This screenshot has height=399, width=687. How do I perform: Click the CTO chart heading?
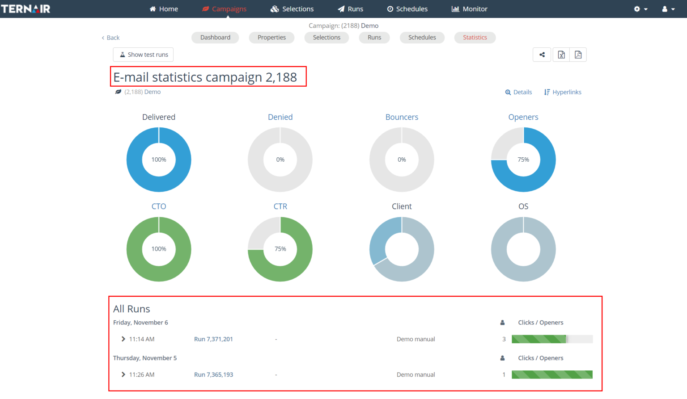[x=159, y=206]
